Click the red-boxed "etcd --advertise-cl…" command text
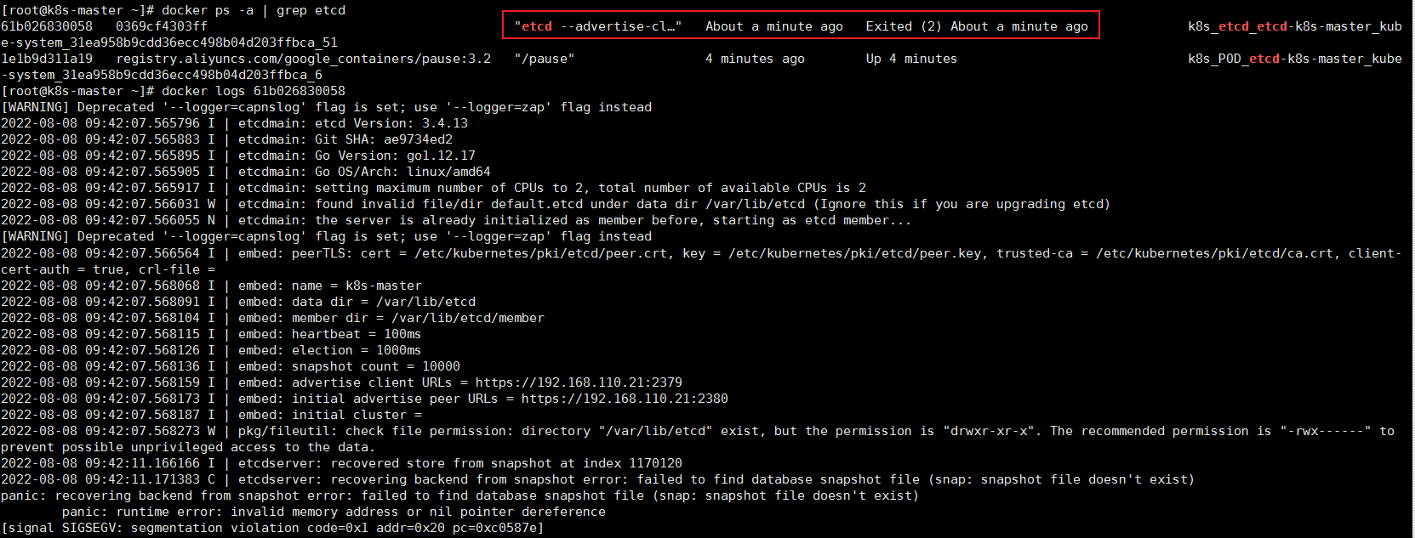1415x538 pixels. (597, 26)
